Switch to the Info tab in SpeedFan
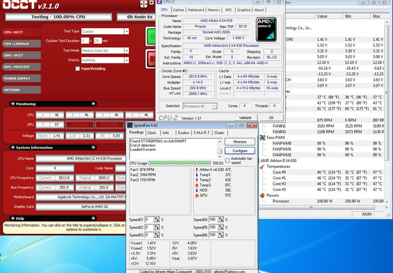The image size is (393, 273). pos(166,133)
